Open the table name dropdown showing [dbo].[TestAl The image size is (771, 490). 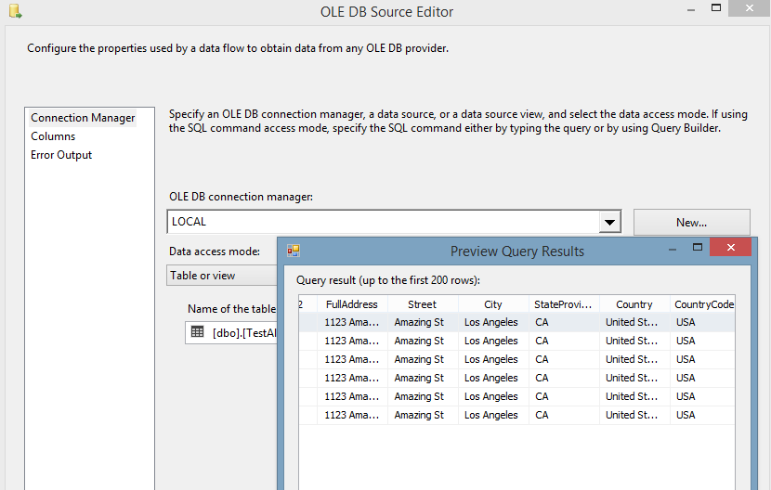(x=231, y=333)
